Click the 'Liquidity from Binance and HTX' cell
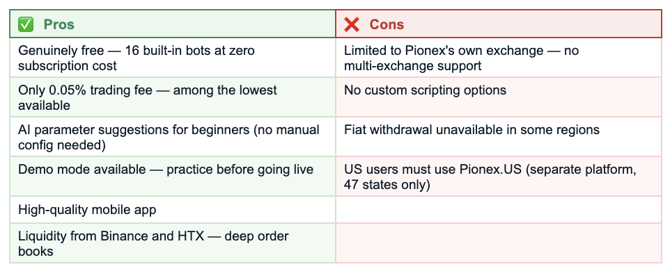Viewport: 670px width, 278px height. [173, 243]
